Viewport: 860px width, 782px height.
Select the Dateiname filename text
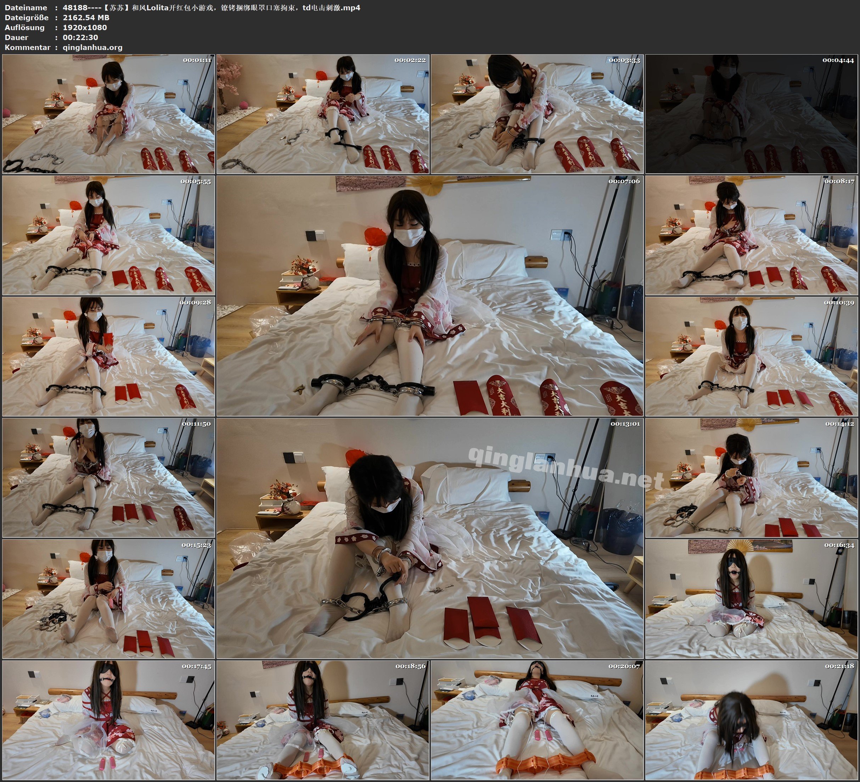point(211,7)
